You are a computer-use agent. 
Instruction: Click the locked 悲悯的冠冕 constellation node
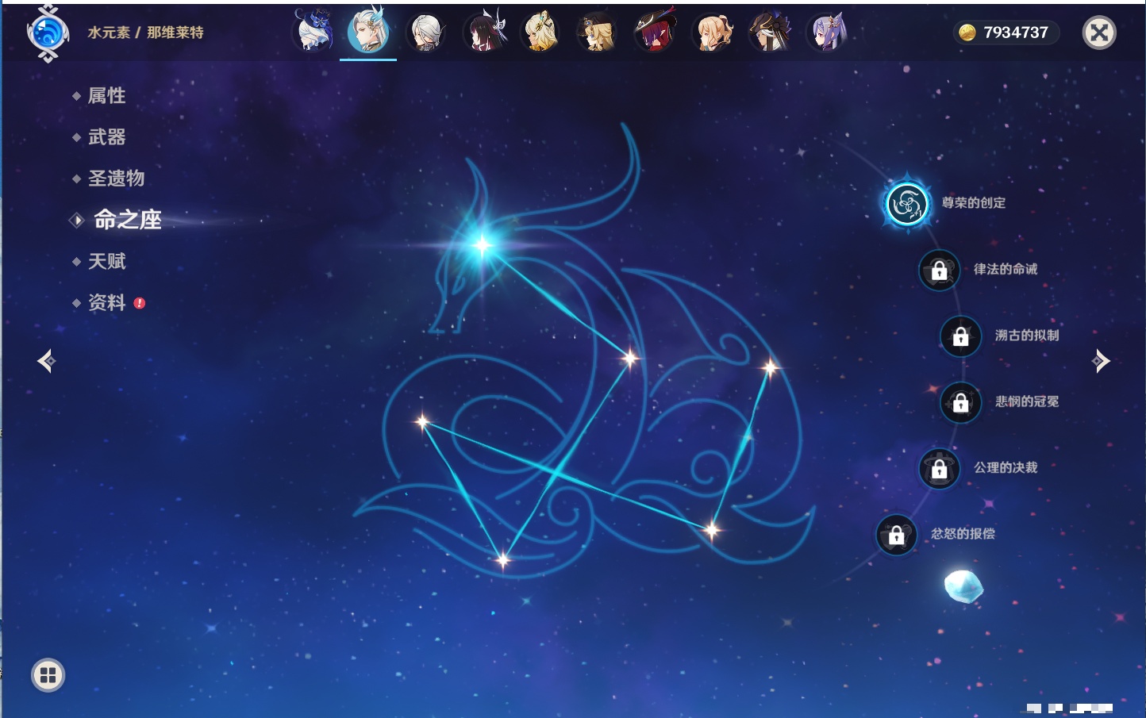coord(960,402)
